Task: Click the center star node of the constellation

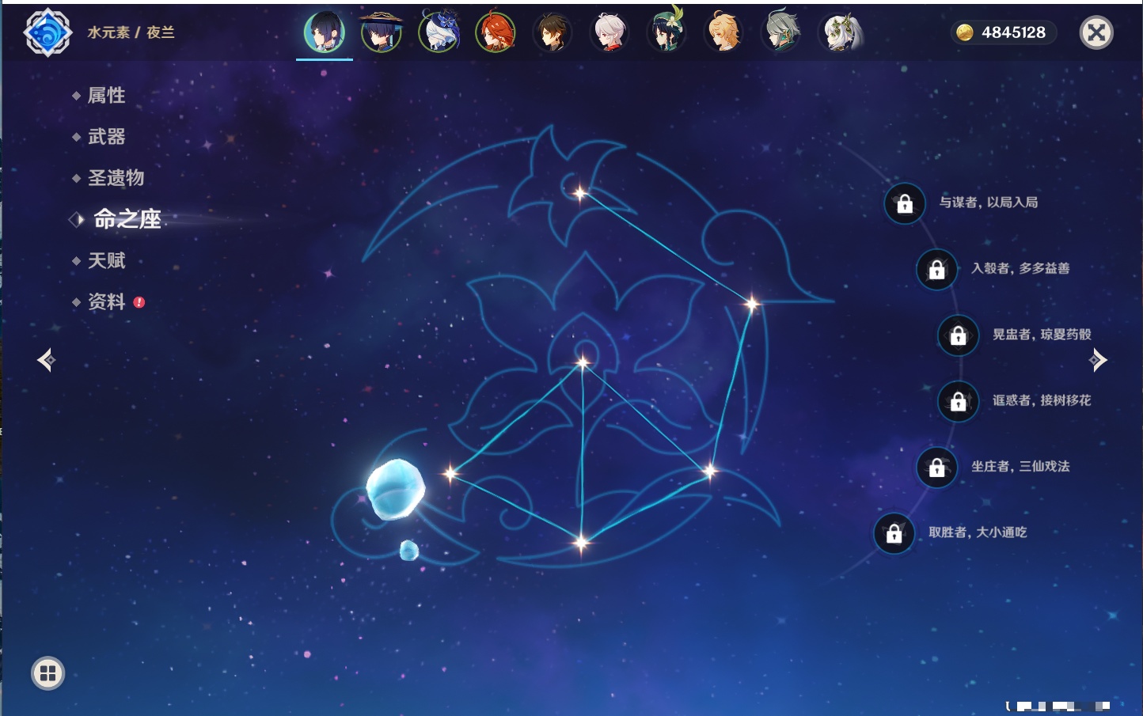Action: pos(583,363)
